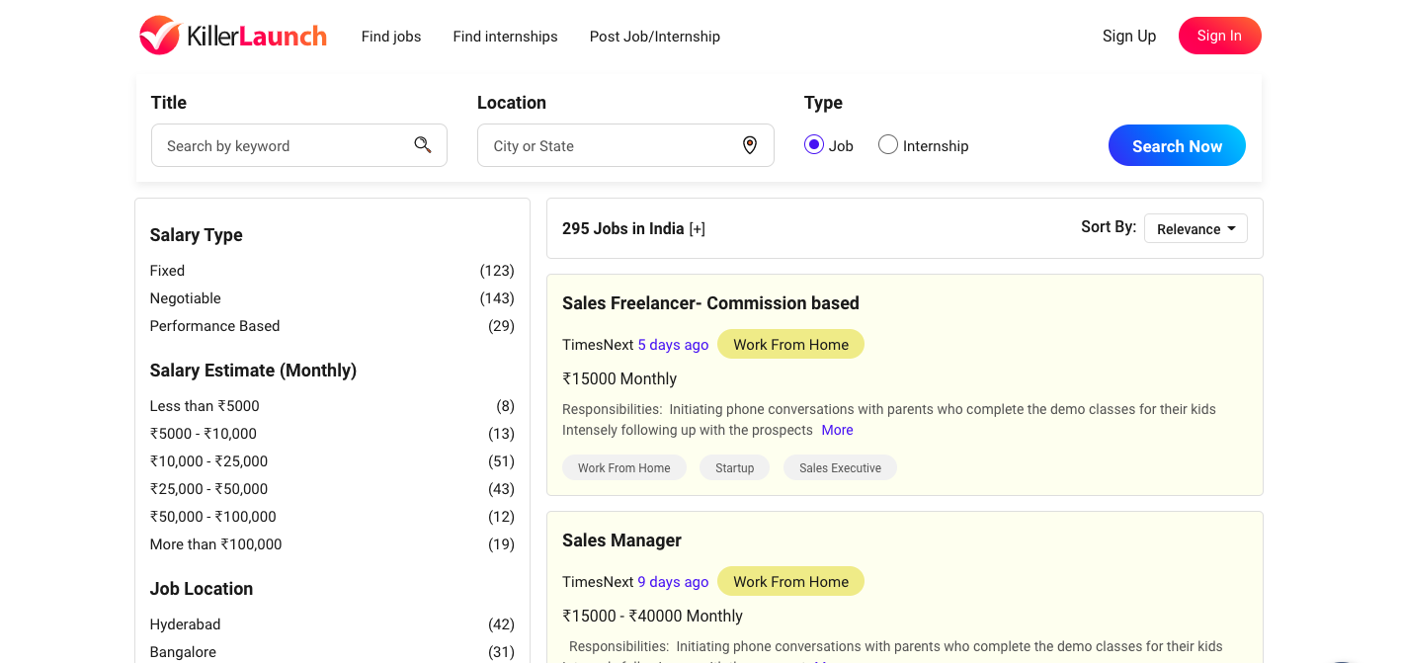Viewport: 1401px width, 663px height.
Task: Click the Startup tag on Sales Freelancer
Action: 734,468
